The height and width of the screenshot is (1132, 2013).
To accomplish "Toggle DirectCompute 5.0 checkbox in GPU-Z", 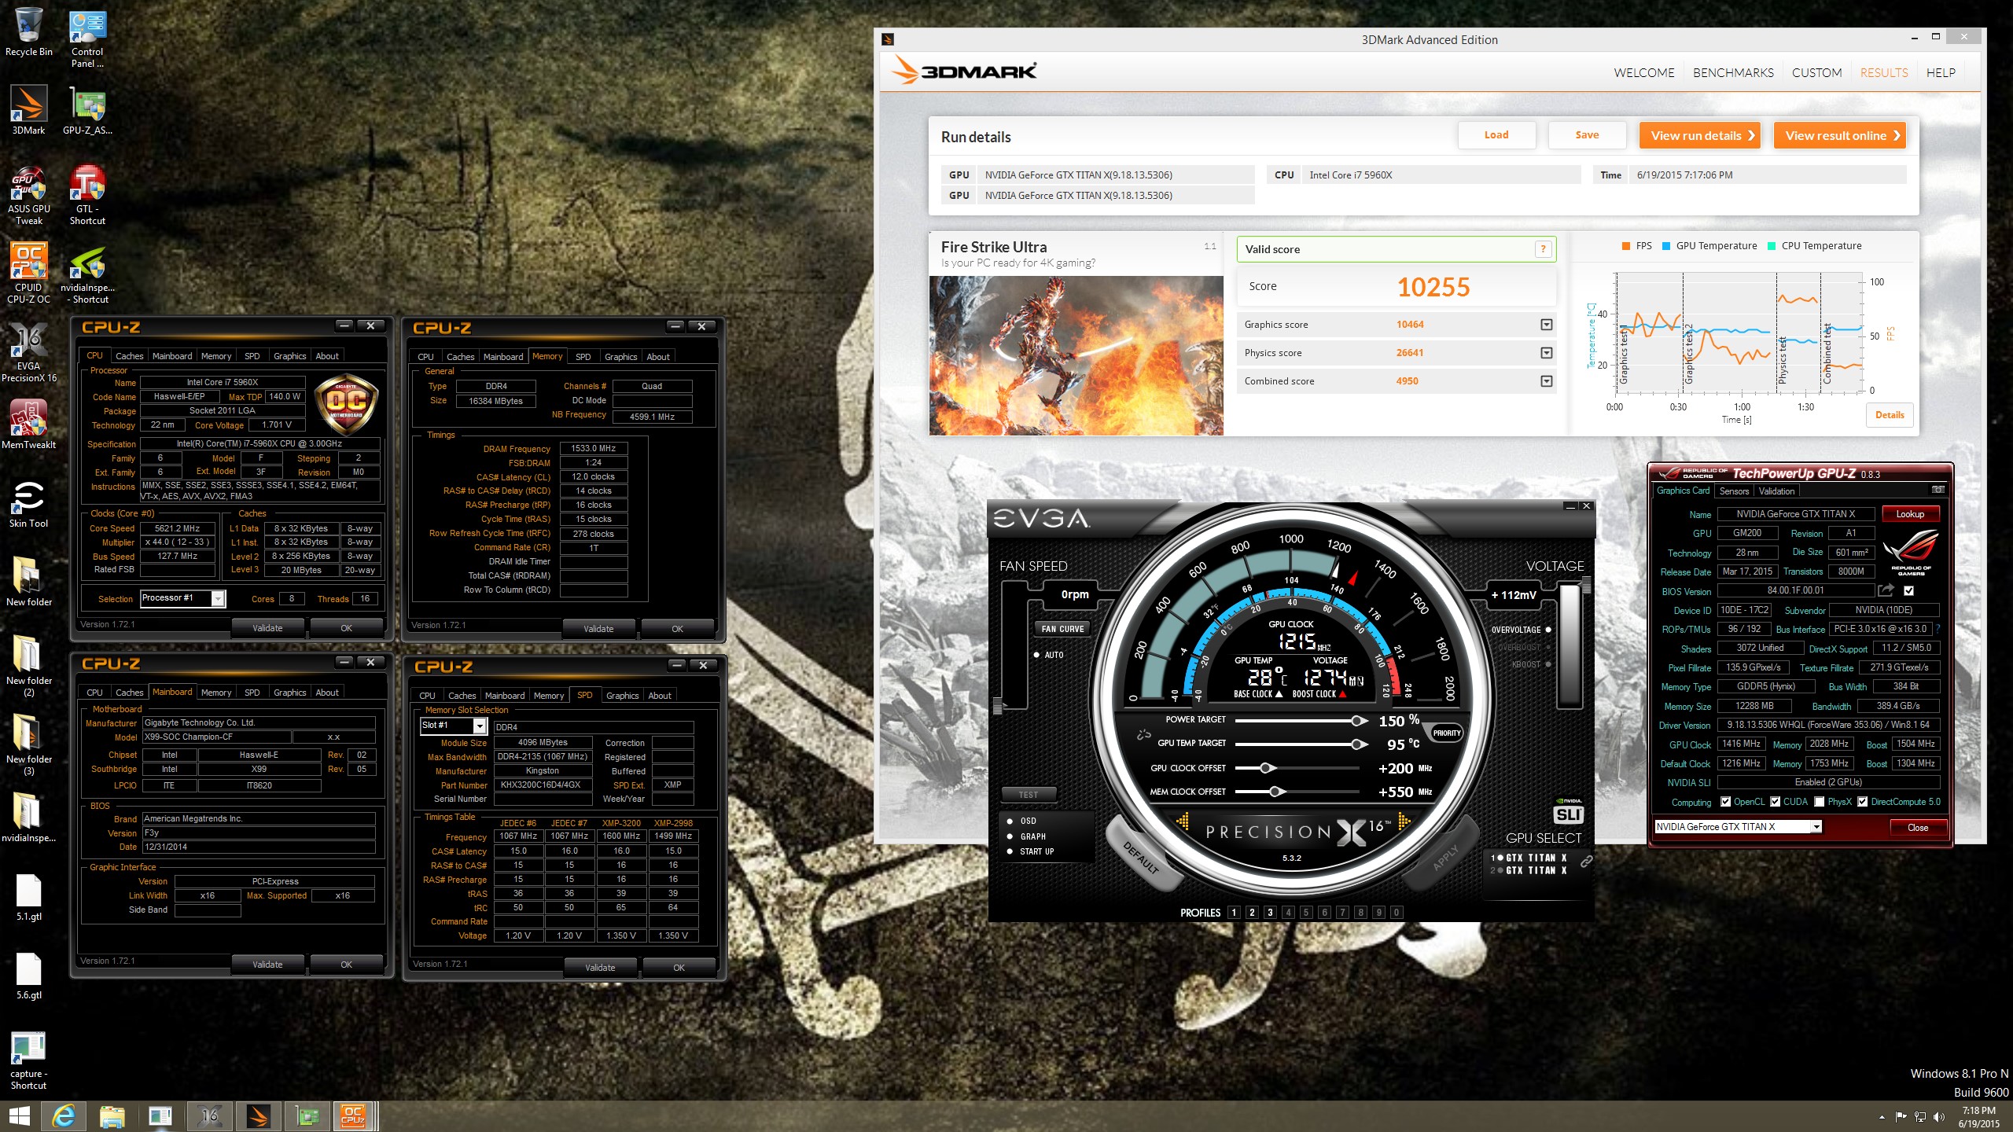I will pyautogui.click(x=1862, y=802).
